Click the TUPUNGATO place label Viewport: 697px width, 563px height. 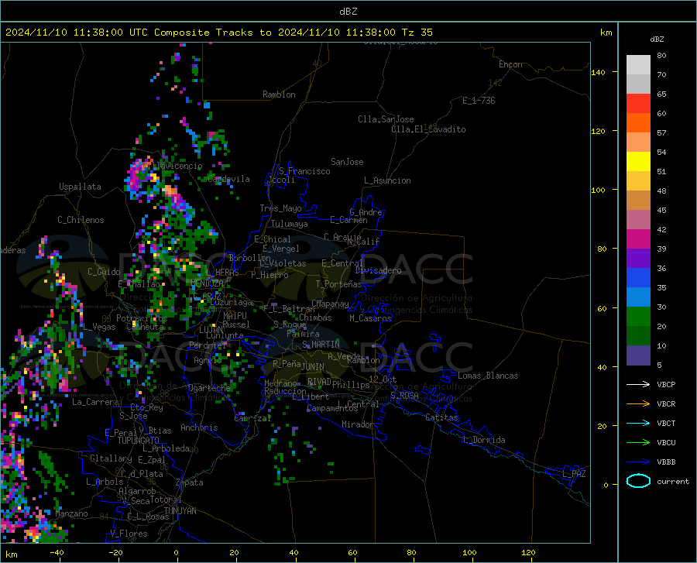[x=139, y=441]
